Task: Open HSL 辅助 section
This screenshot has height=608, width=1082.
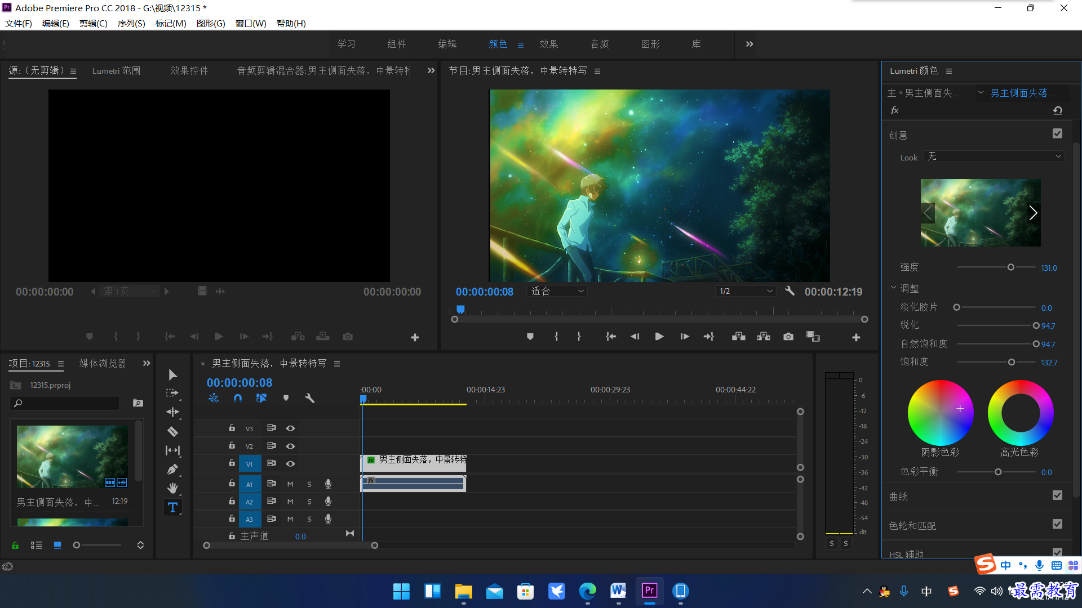Action: [x=907, y=554]
